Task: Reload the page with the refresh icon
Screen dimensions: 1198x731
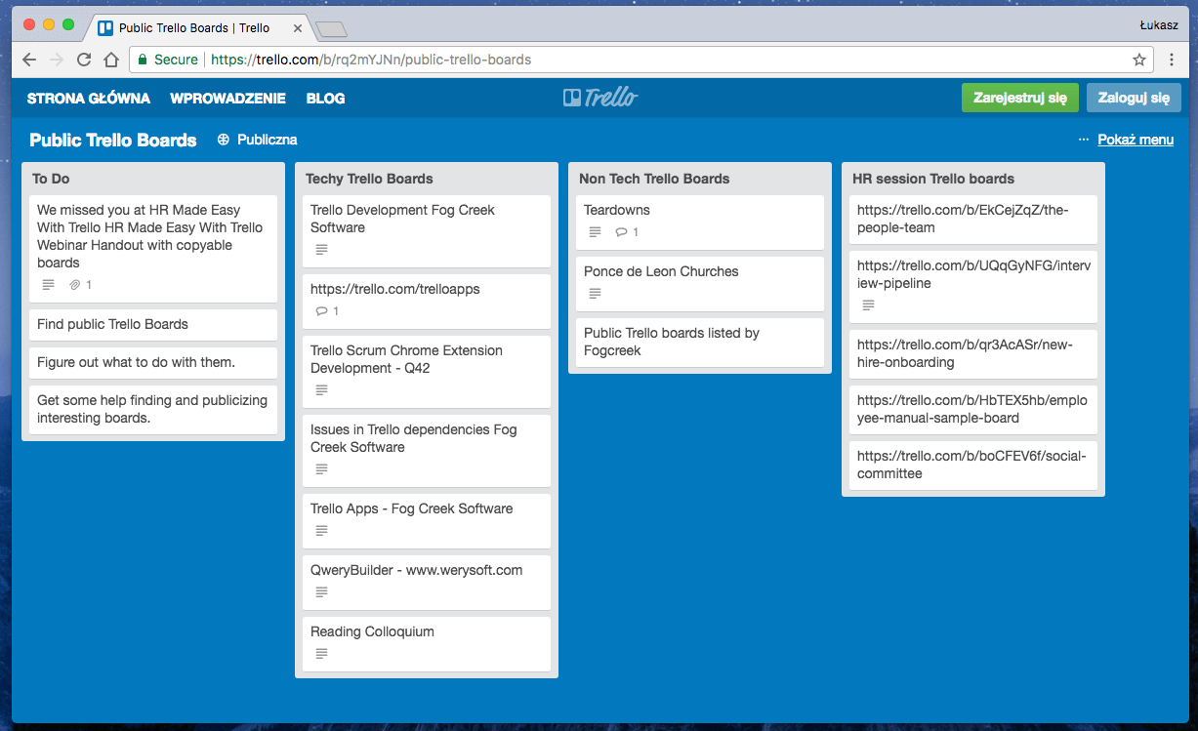Action: click(84, 60)
